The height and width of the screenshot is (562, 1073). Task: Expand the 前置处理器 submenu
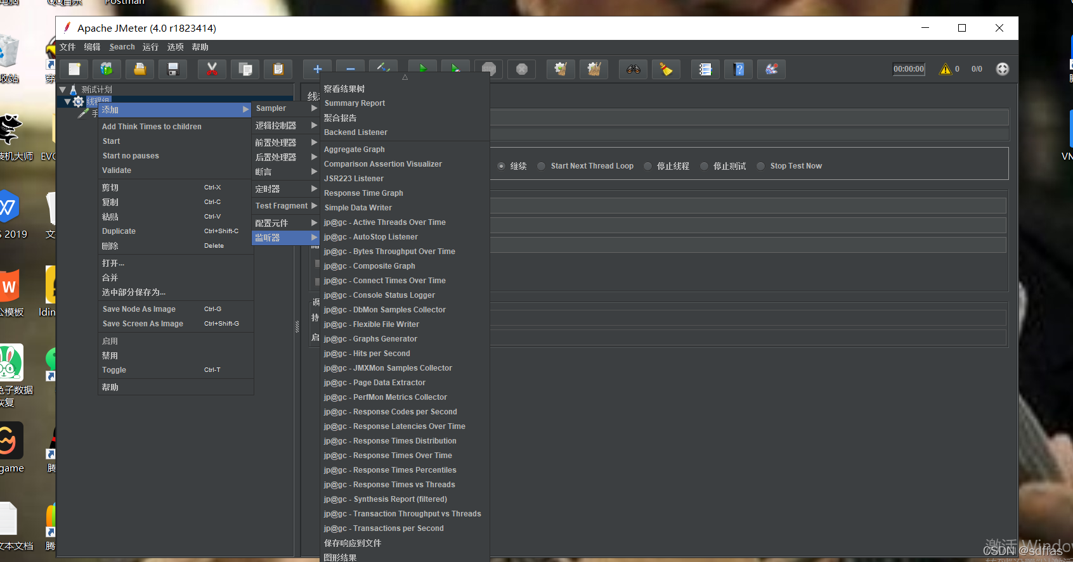pos(286,143)
